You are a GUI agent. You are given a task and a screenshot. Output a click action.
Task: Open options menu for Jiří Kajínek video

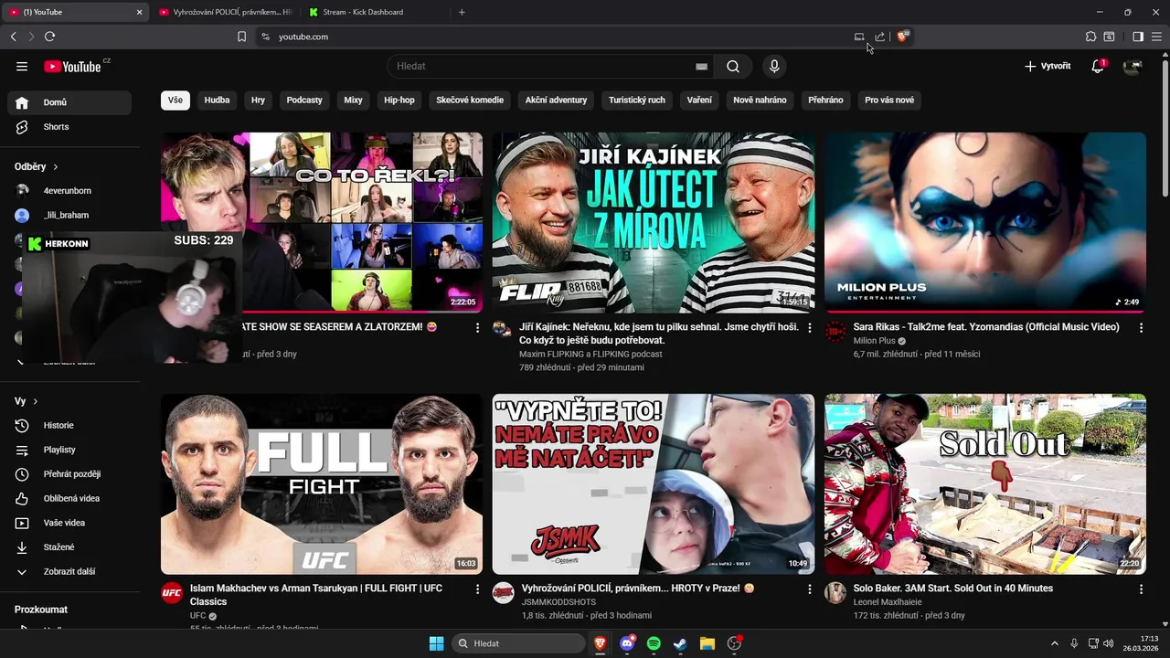click(809, 328)
